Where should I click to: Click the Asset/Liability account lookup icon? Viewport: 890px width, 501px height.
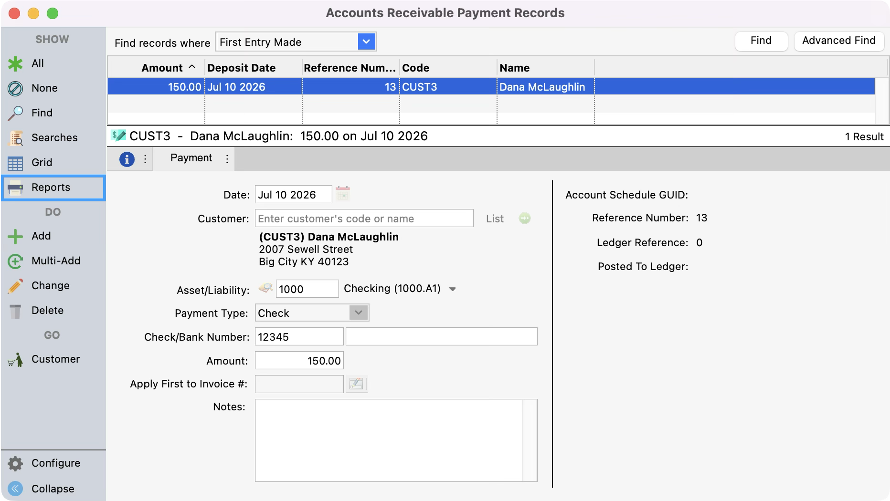265,288
